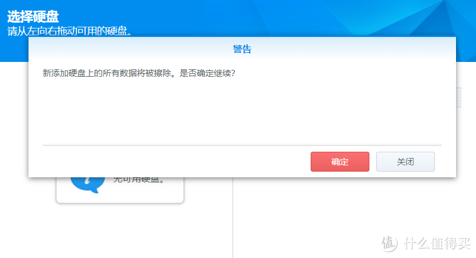This screenshot has height=258, width=476.
Task: Click the drag disks instruction subtitle
Action: coord(70,31)
